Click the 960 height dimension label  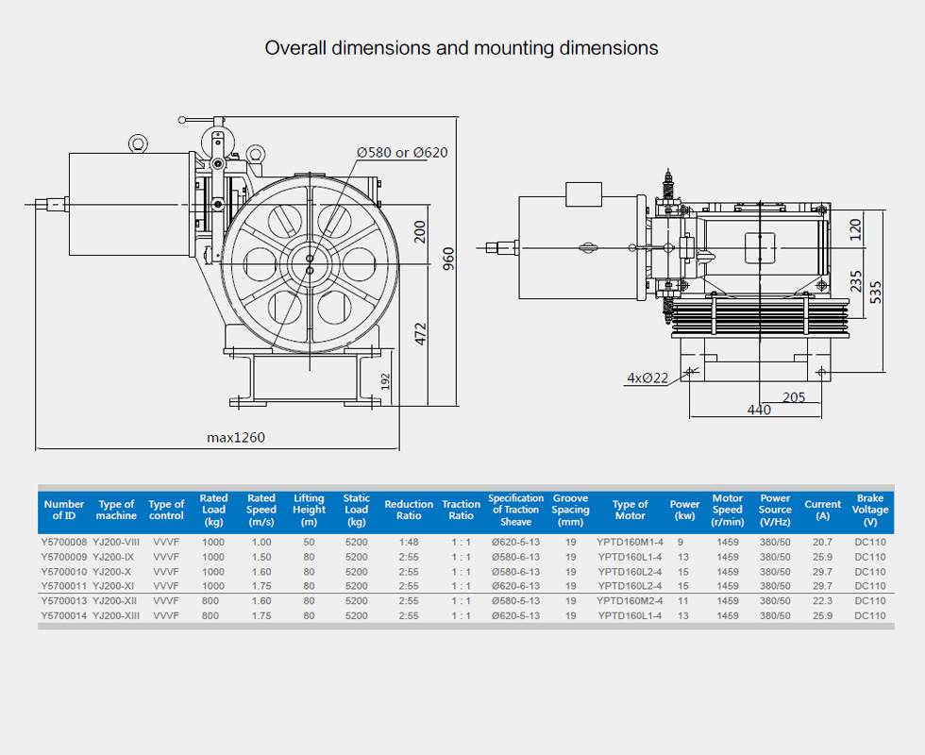click(449, 259)
